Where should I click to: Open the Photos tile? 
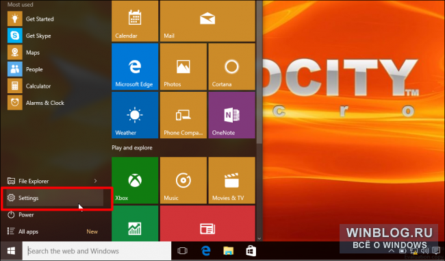point(183,66)
